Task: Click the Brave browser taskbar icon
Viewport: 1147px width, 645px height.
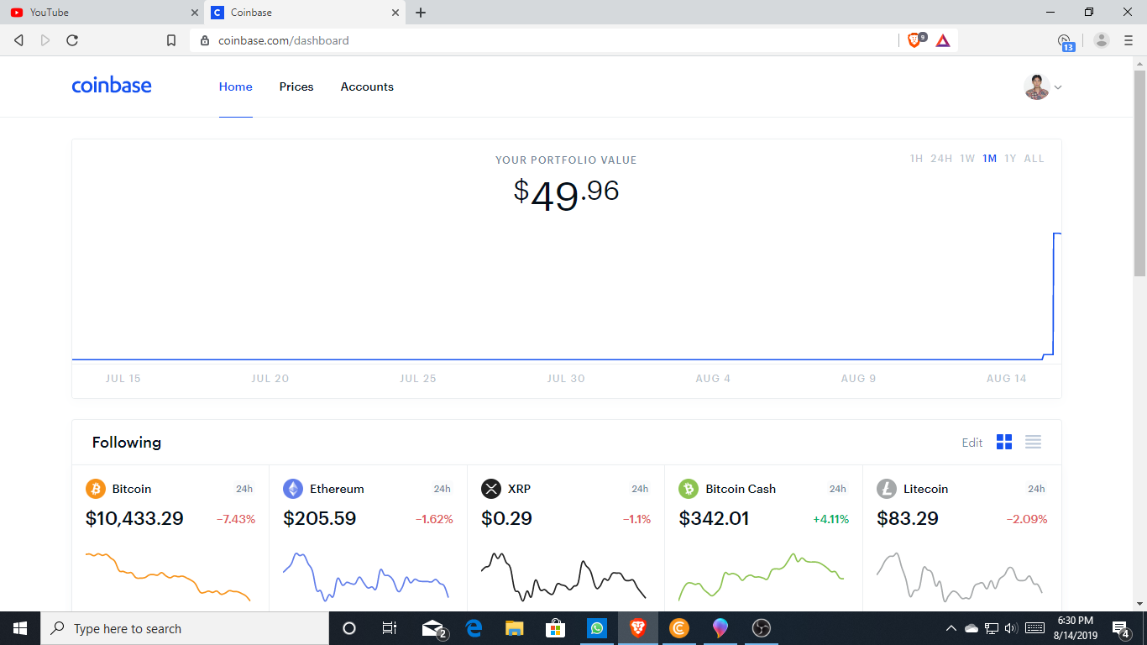Action: click(638, 628)
